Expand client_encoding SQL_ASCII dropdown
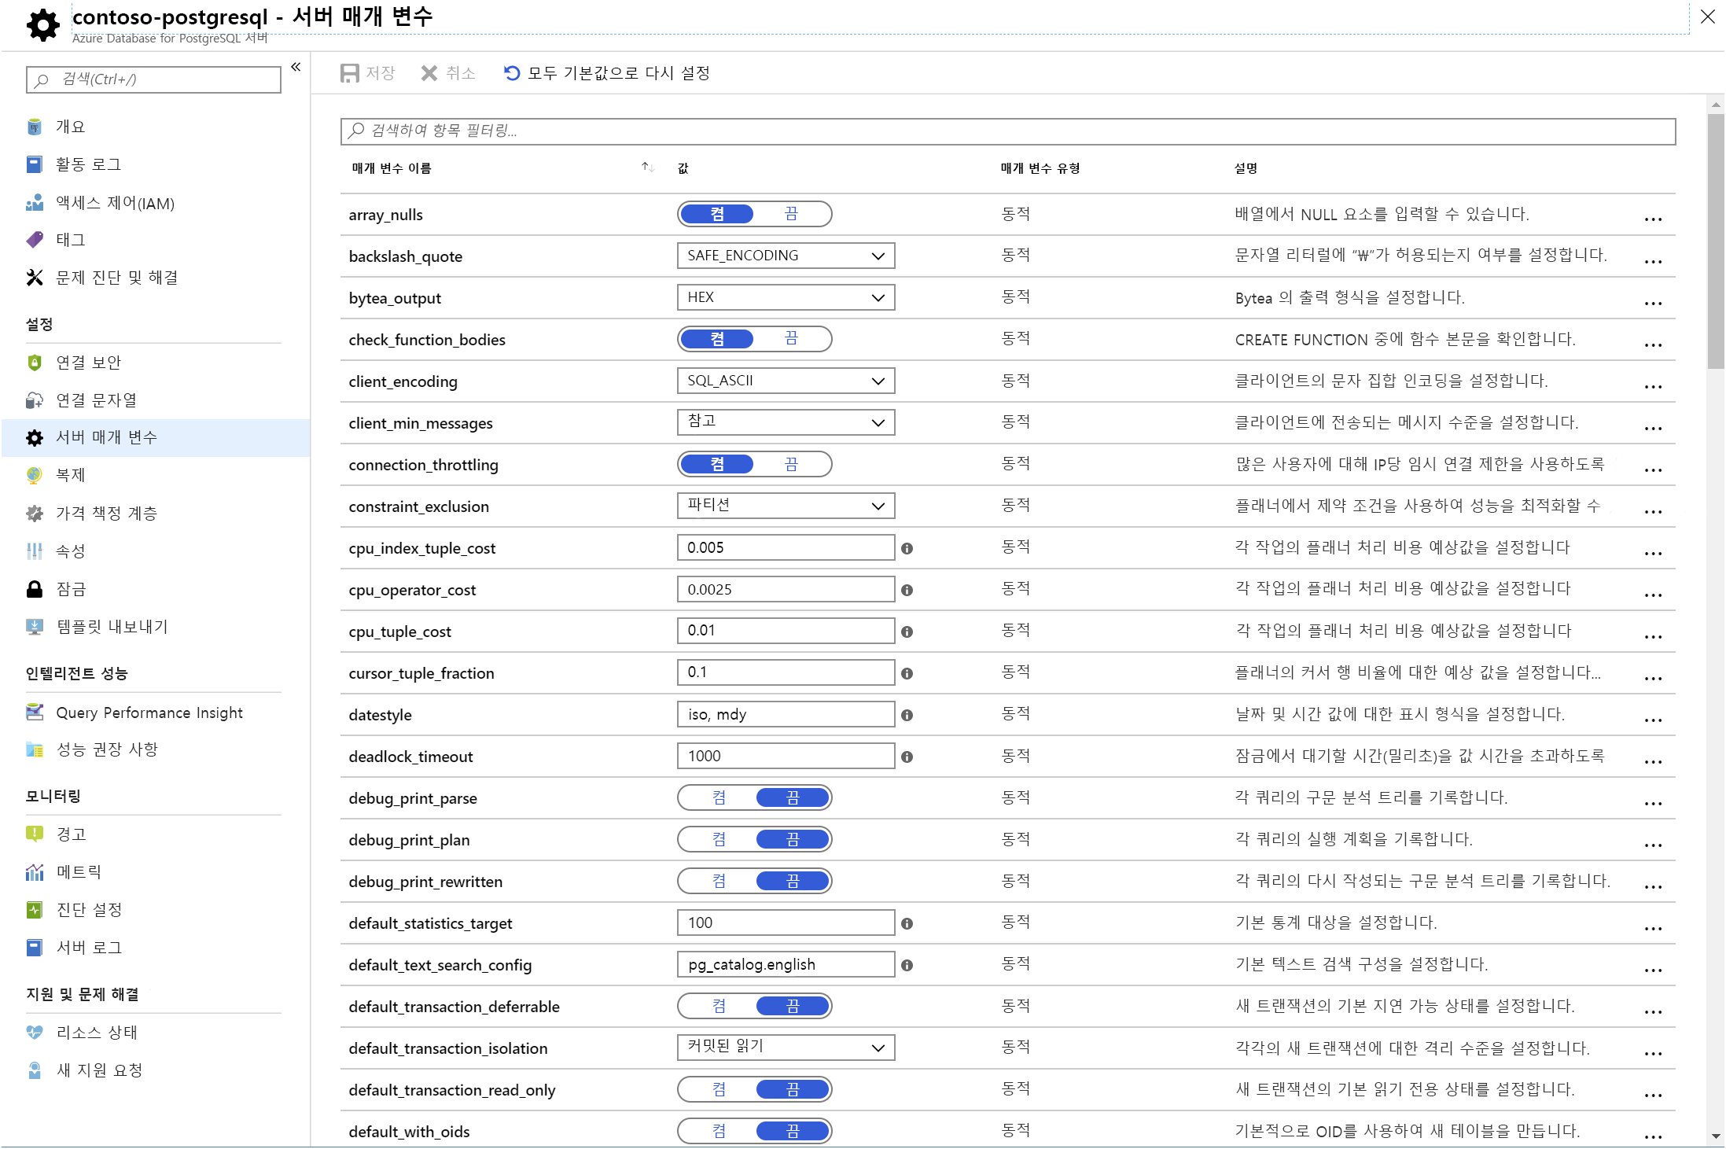 [x=785, y=381]
